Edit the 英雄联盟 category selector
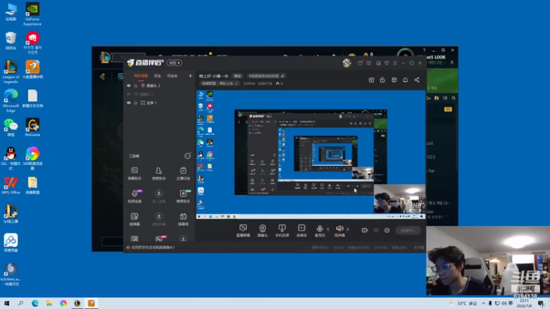The width and height of the screenshot is (550, 309). [x=220, y=83]
